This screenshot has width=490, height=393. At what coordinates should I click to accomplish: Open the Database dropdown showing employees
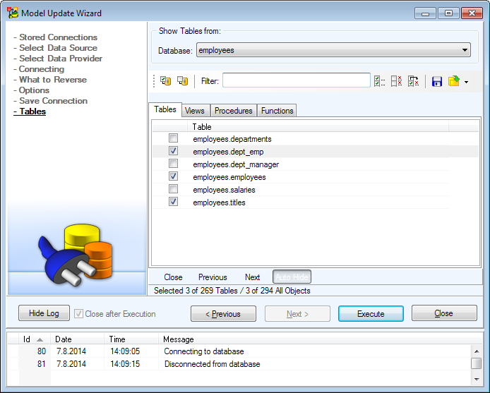333,50
